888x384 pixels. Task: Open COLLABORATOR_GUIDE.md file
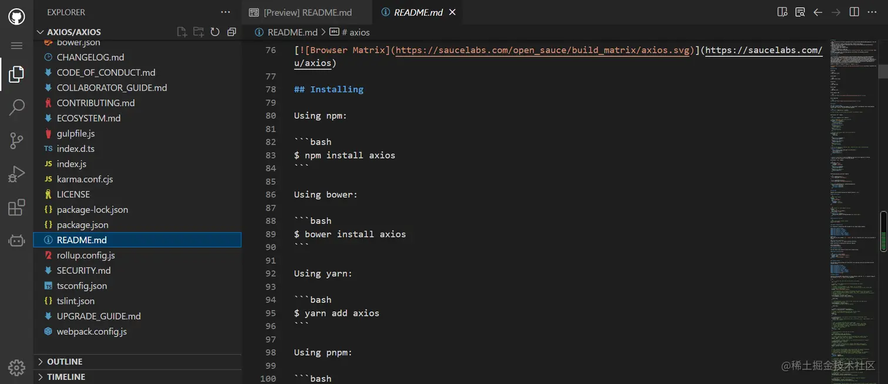click(137, 88)
